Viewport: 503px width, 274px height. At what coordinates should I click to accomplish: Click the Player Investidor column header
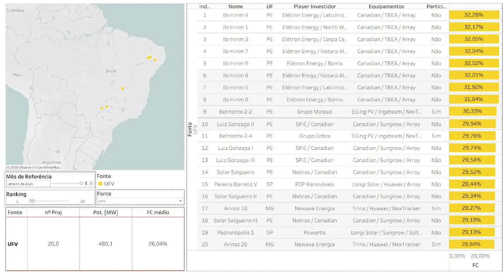(314, 6)
